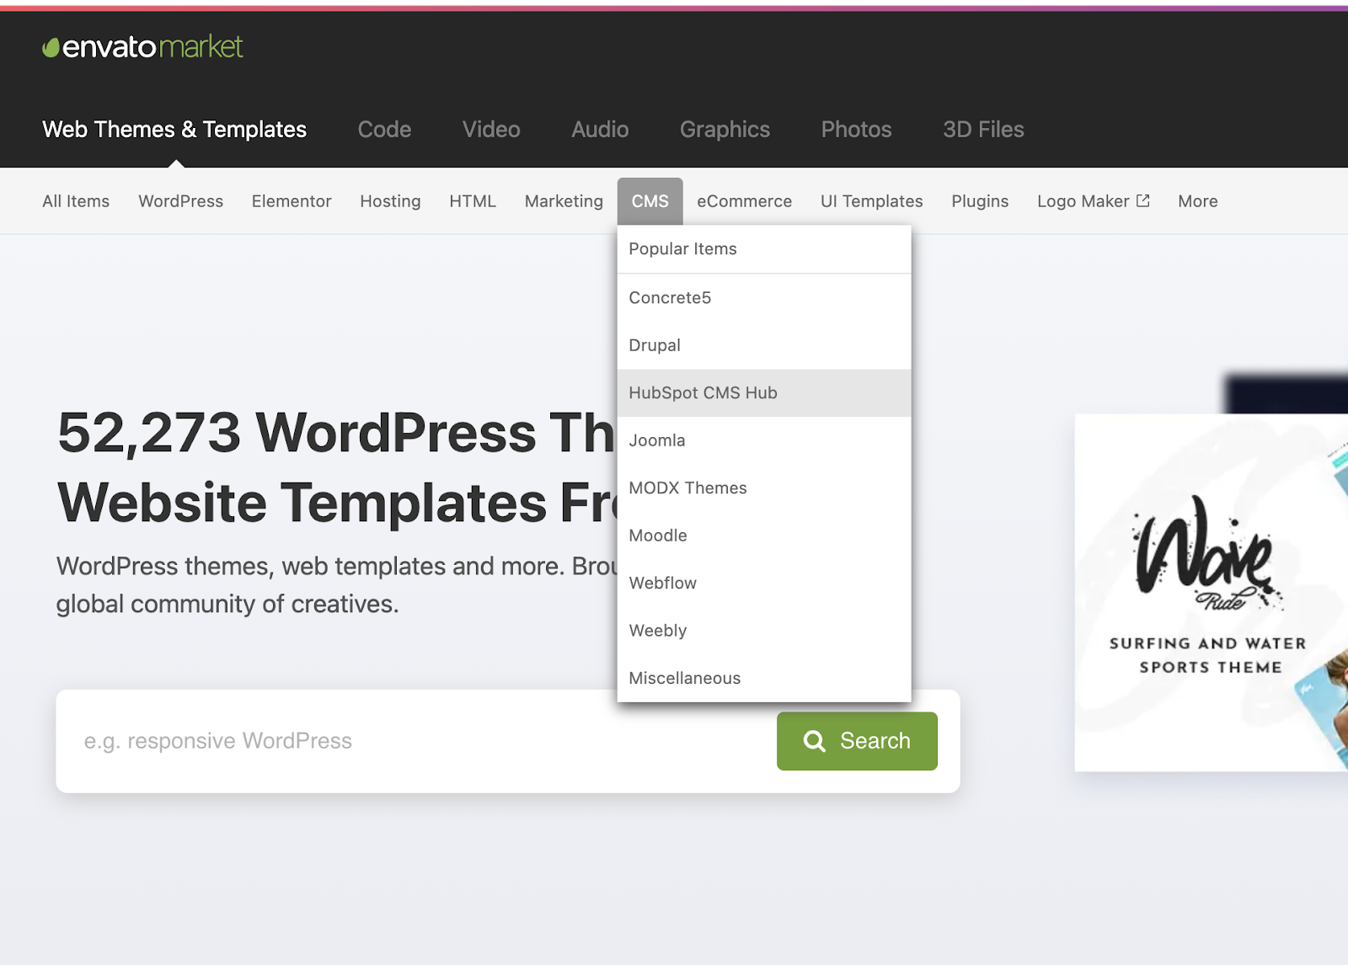The image size is (1348, 965).
Task: Select Concrete5 in the dropdown
Action: tap(670, 298)
